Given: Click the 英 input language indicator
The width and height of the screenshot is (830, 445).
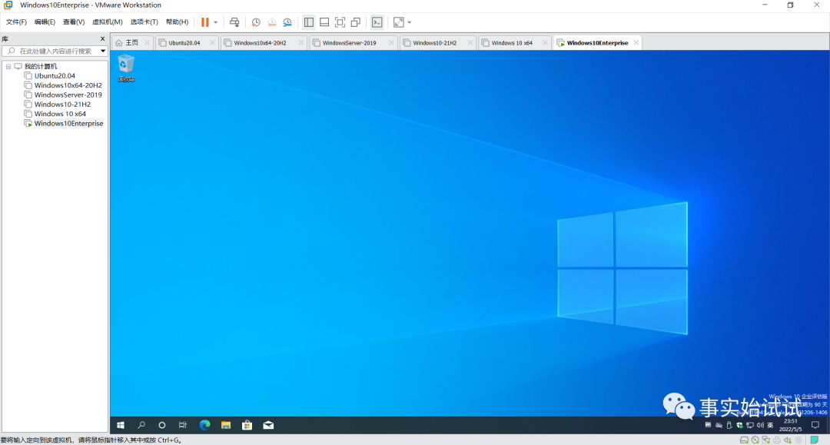Looking at the screenshot, I should pyautogui.click(x=770, y=425).
